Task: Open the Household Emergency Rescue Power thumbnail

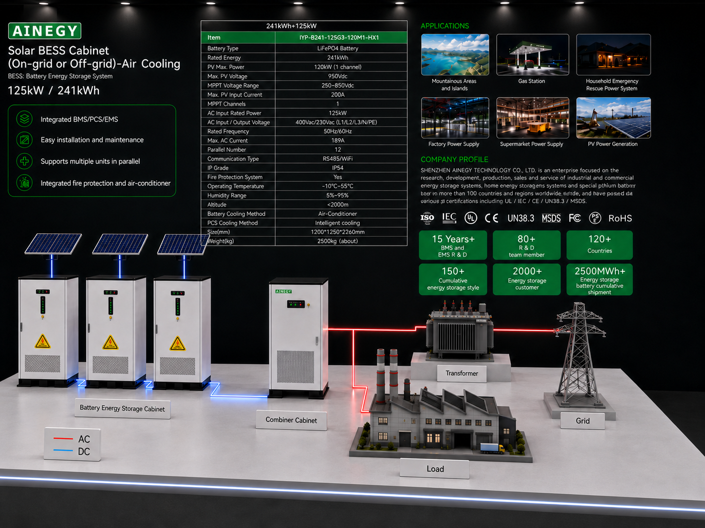Action: pos(613,54)
